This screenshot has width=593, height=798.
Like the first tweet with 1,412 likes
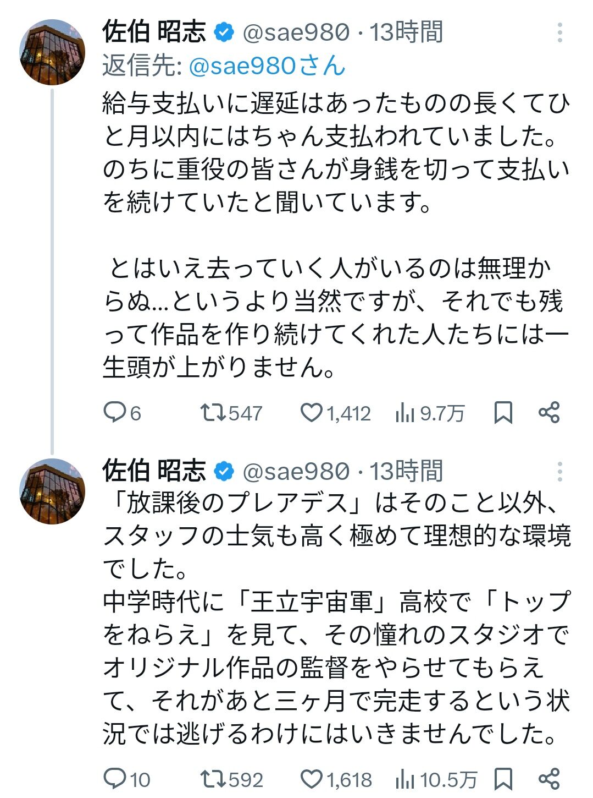(x=311, y=412)
